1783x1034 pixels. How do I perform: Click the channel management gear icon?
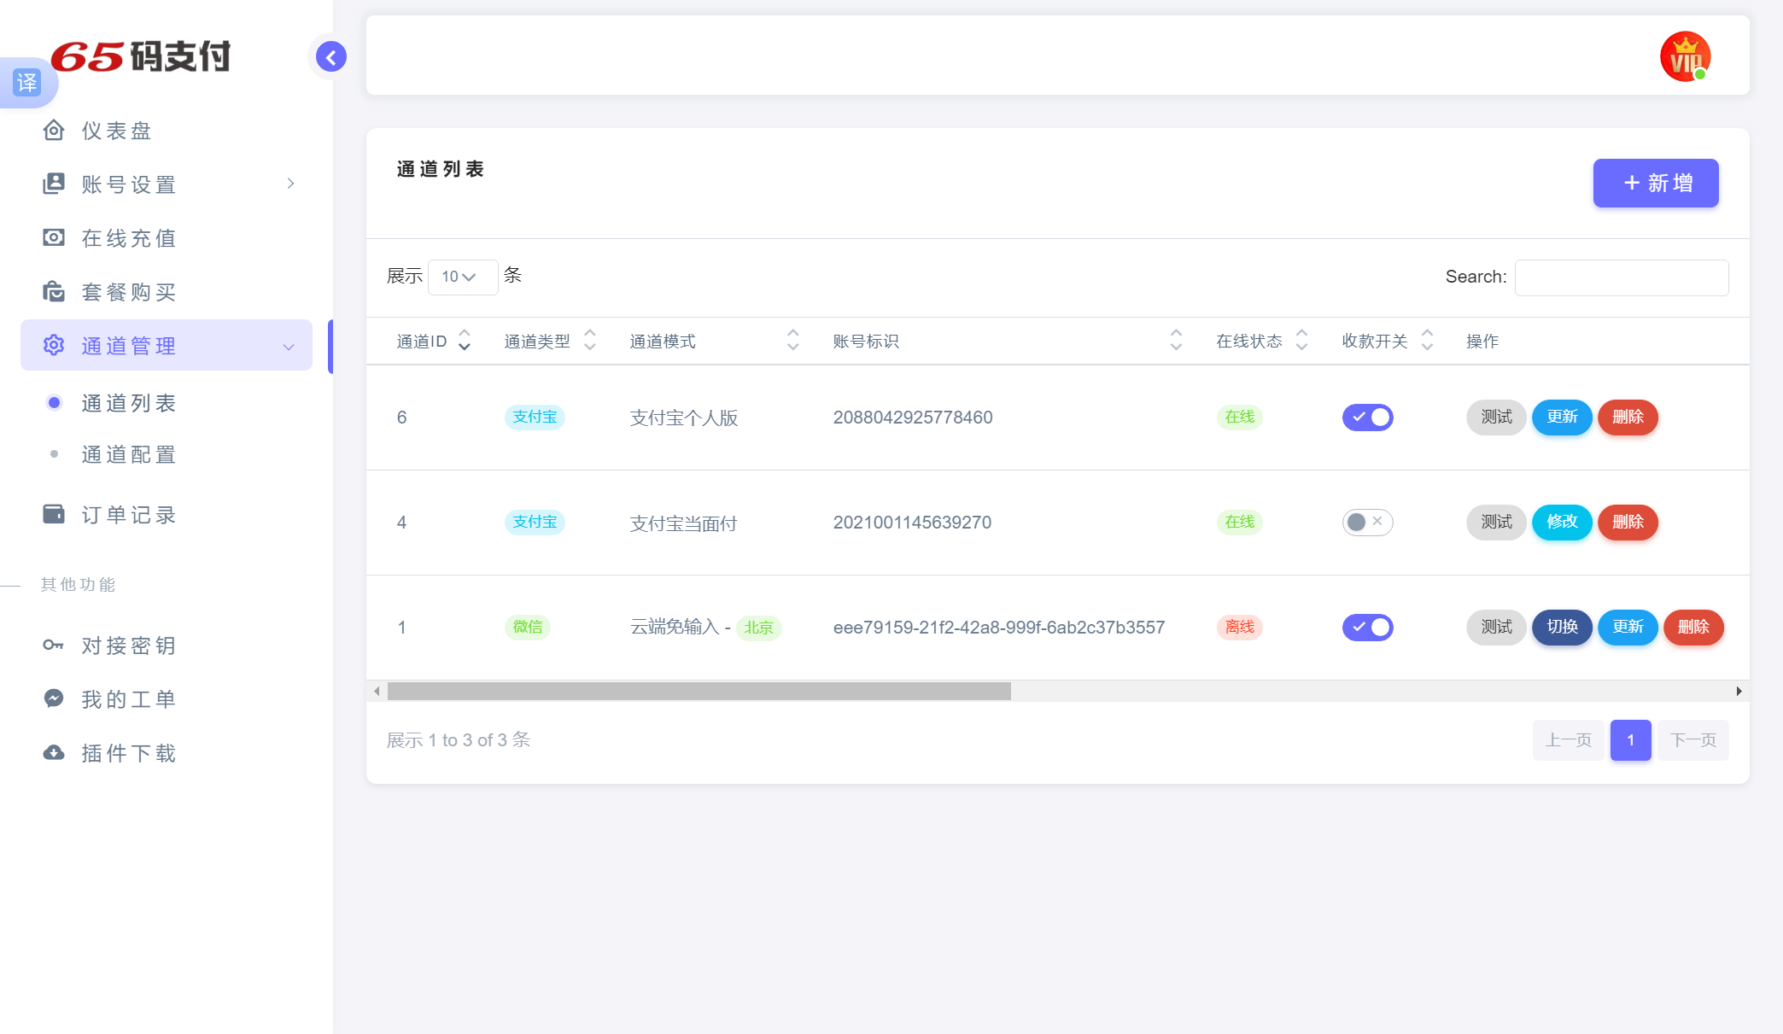click(x=54, y=345)
